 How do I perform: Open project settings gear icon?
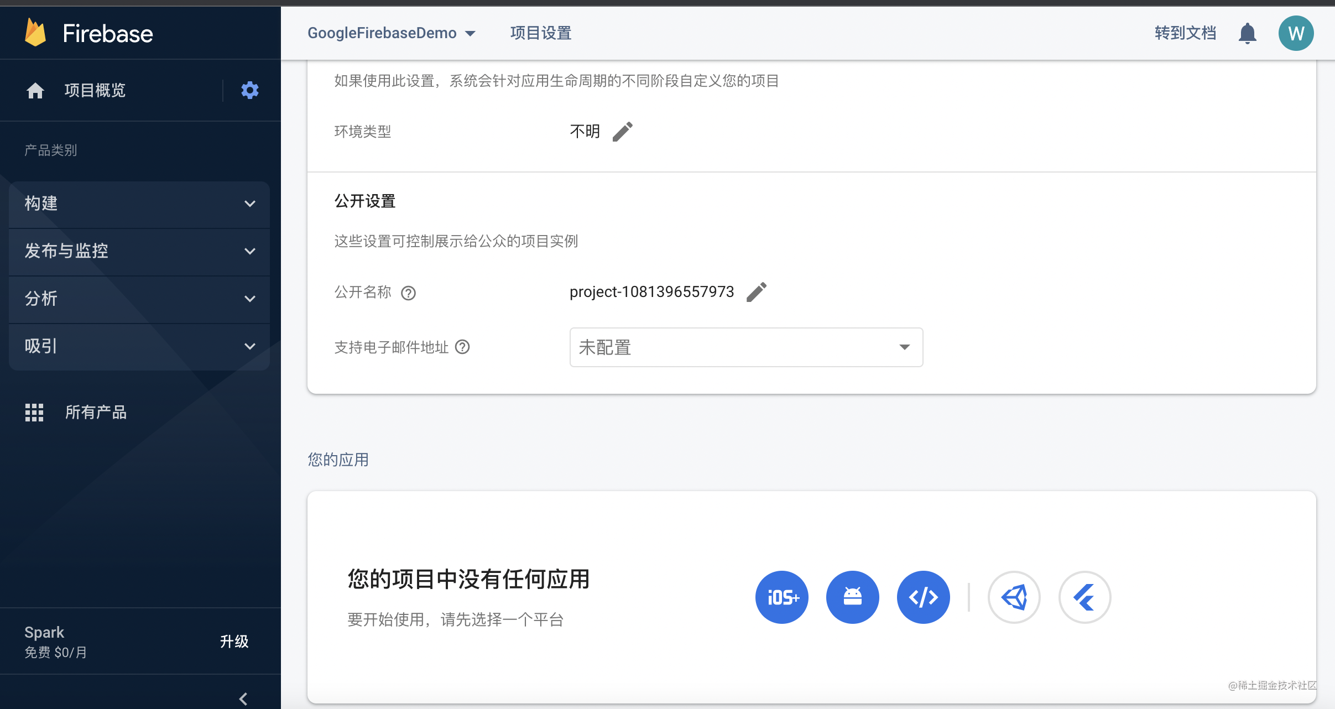pos(250,90)
